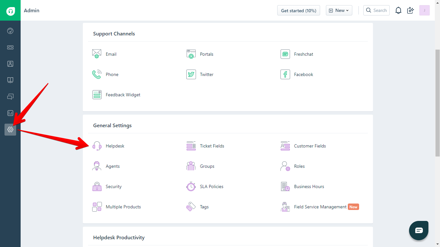Click the Tags icon
Image resolution: width=440 pixels, height=247 pixels.
191,207
